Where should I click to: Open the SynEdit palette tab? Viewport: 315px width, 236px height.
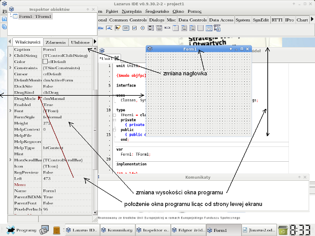tap(261, 20)
